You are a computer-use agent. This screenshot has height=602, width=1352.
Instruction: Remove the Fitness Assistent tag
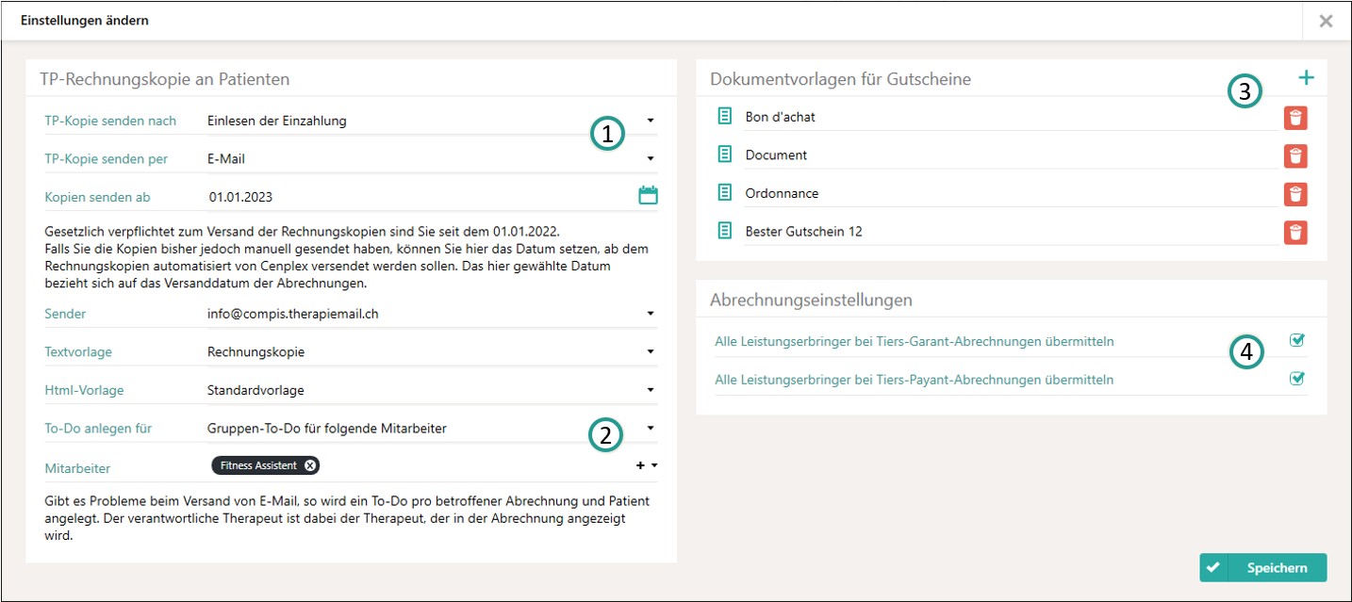310,465
